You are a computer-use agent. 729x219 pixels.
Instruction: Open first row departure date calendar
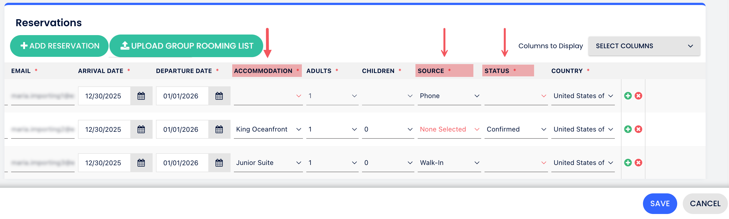[219, 96]
